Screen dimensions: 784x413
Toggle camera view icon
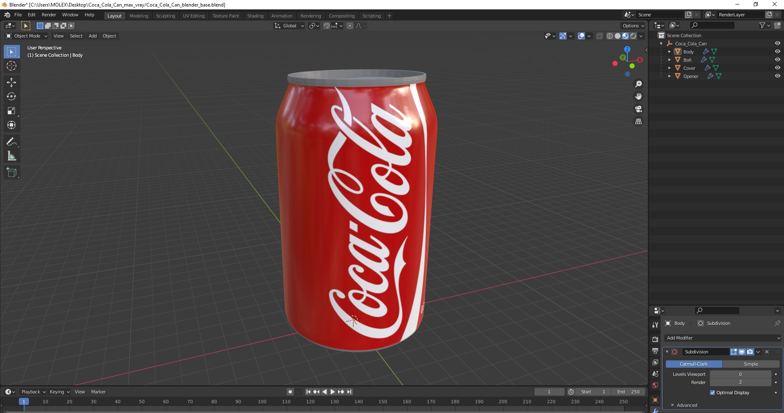(638, 109)
